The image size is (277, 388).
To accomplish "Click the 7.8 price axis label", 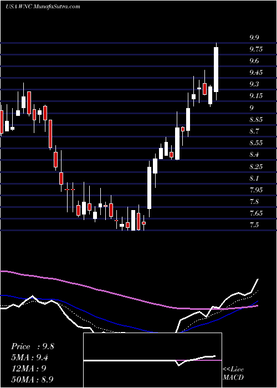I will tap(254, 201).
